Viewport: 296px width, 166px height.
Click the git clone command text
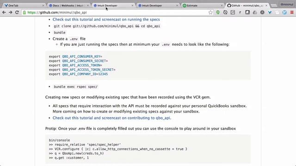pyautogui.click(x=107, y=26)
